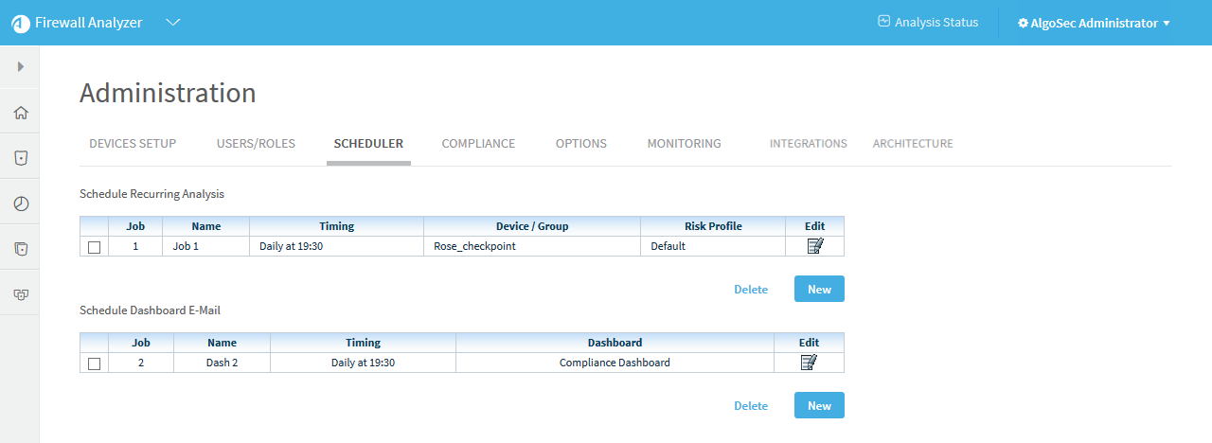The image size is (1212, 443).
Task: Click the bottom monitors icon in sidebar
Action: coord(20,294)
